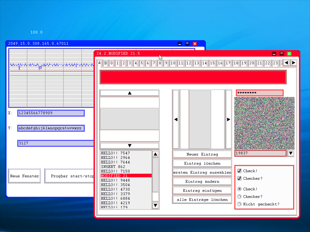
Task: Click ersten Eintrag auswählen button
Action: coord(202,172)
